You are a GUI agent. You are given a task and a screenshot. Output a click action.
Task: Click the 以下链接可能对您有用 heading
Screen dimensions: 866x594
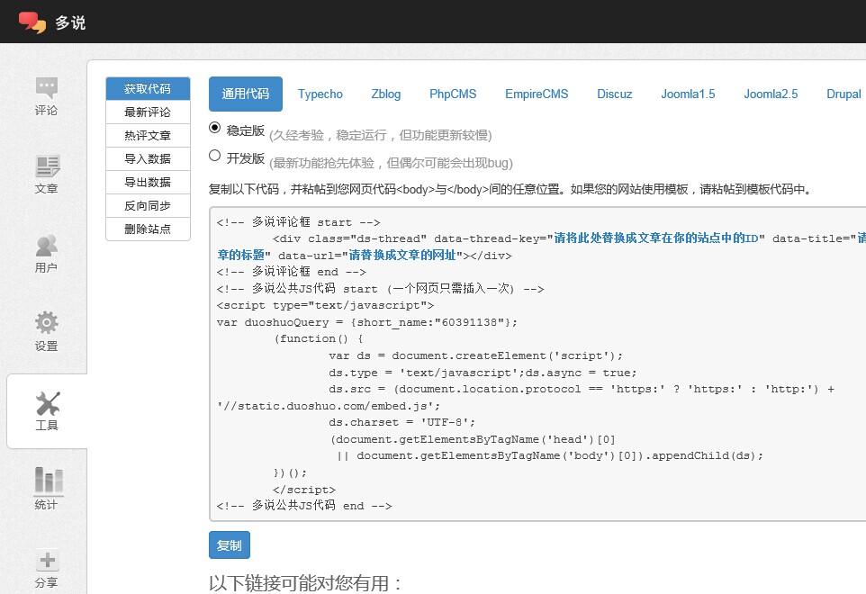pos(306,582)
